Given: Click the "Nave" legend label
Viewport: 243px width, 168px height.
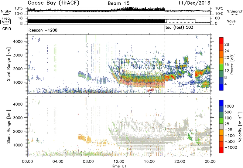Looking at the screenshot, I should coord(231,21).
